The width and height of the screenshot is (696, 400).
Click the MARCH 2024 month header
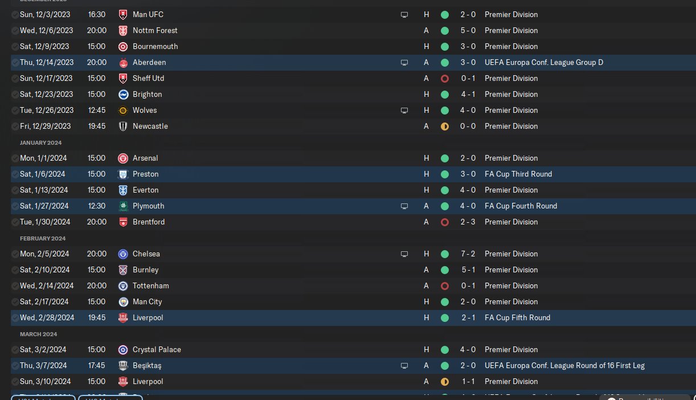(x=38, y=334)
